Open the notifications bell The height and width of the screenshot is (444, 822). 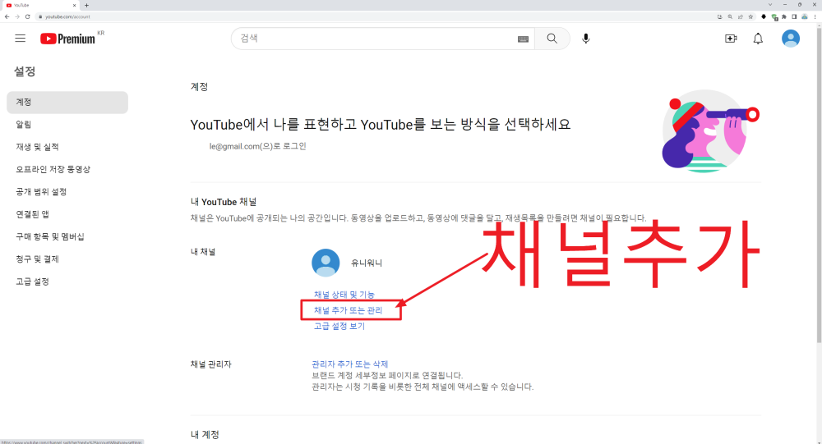(758, 39)
